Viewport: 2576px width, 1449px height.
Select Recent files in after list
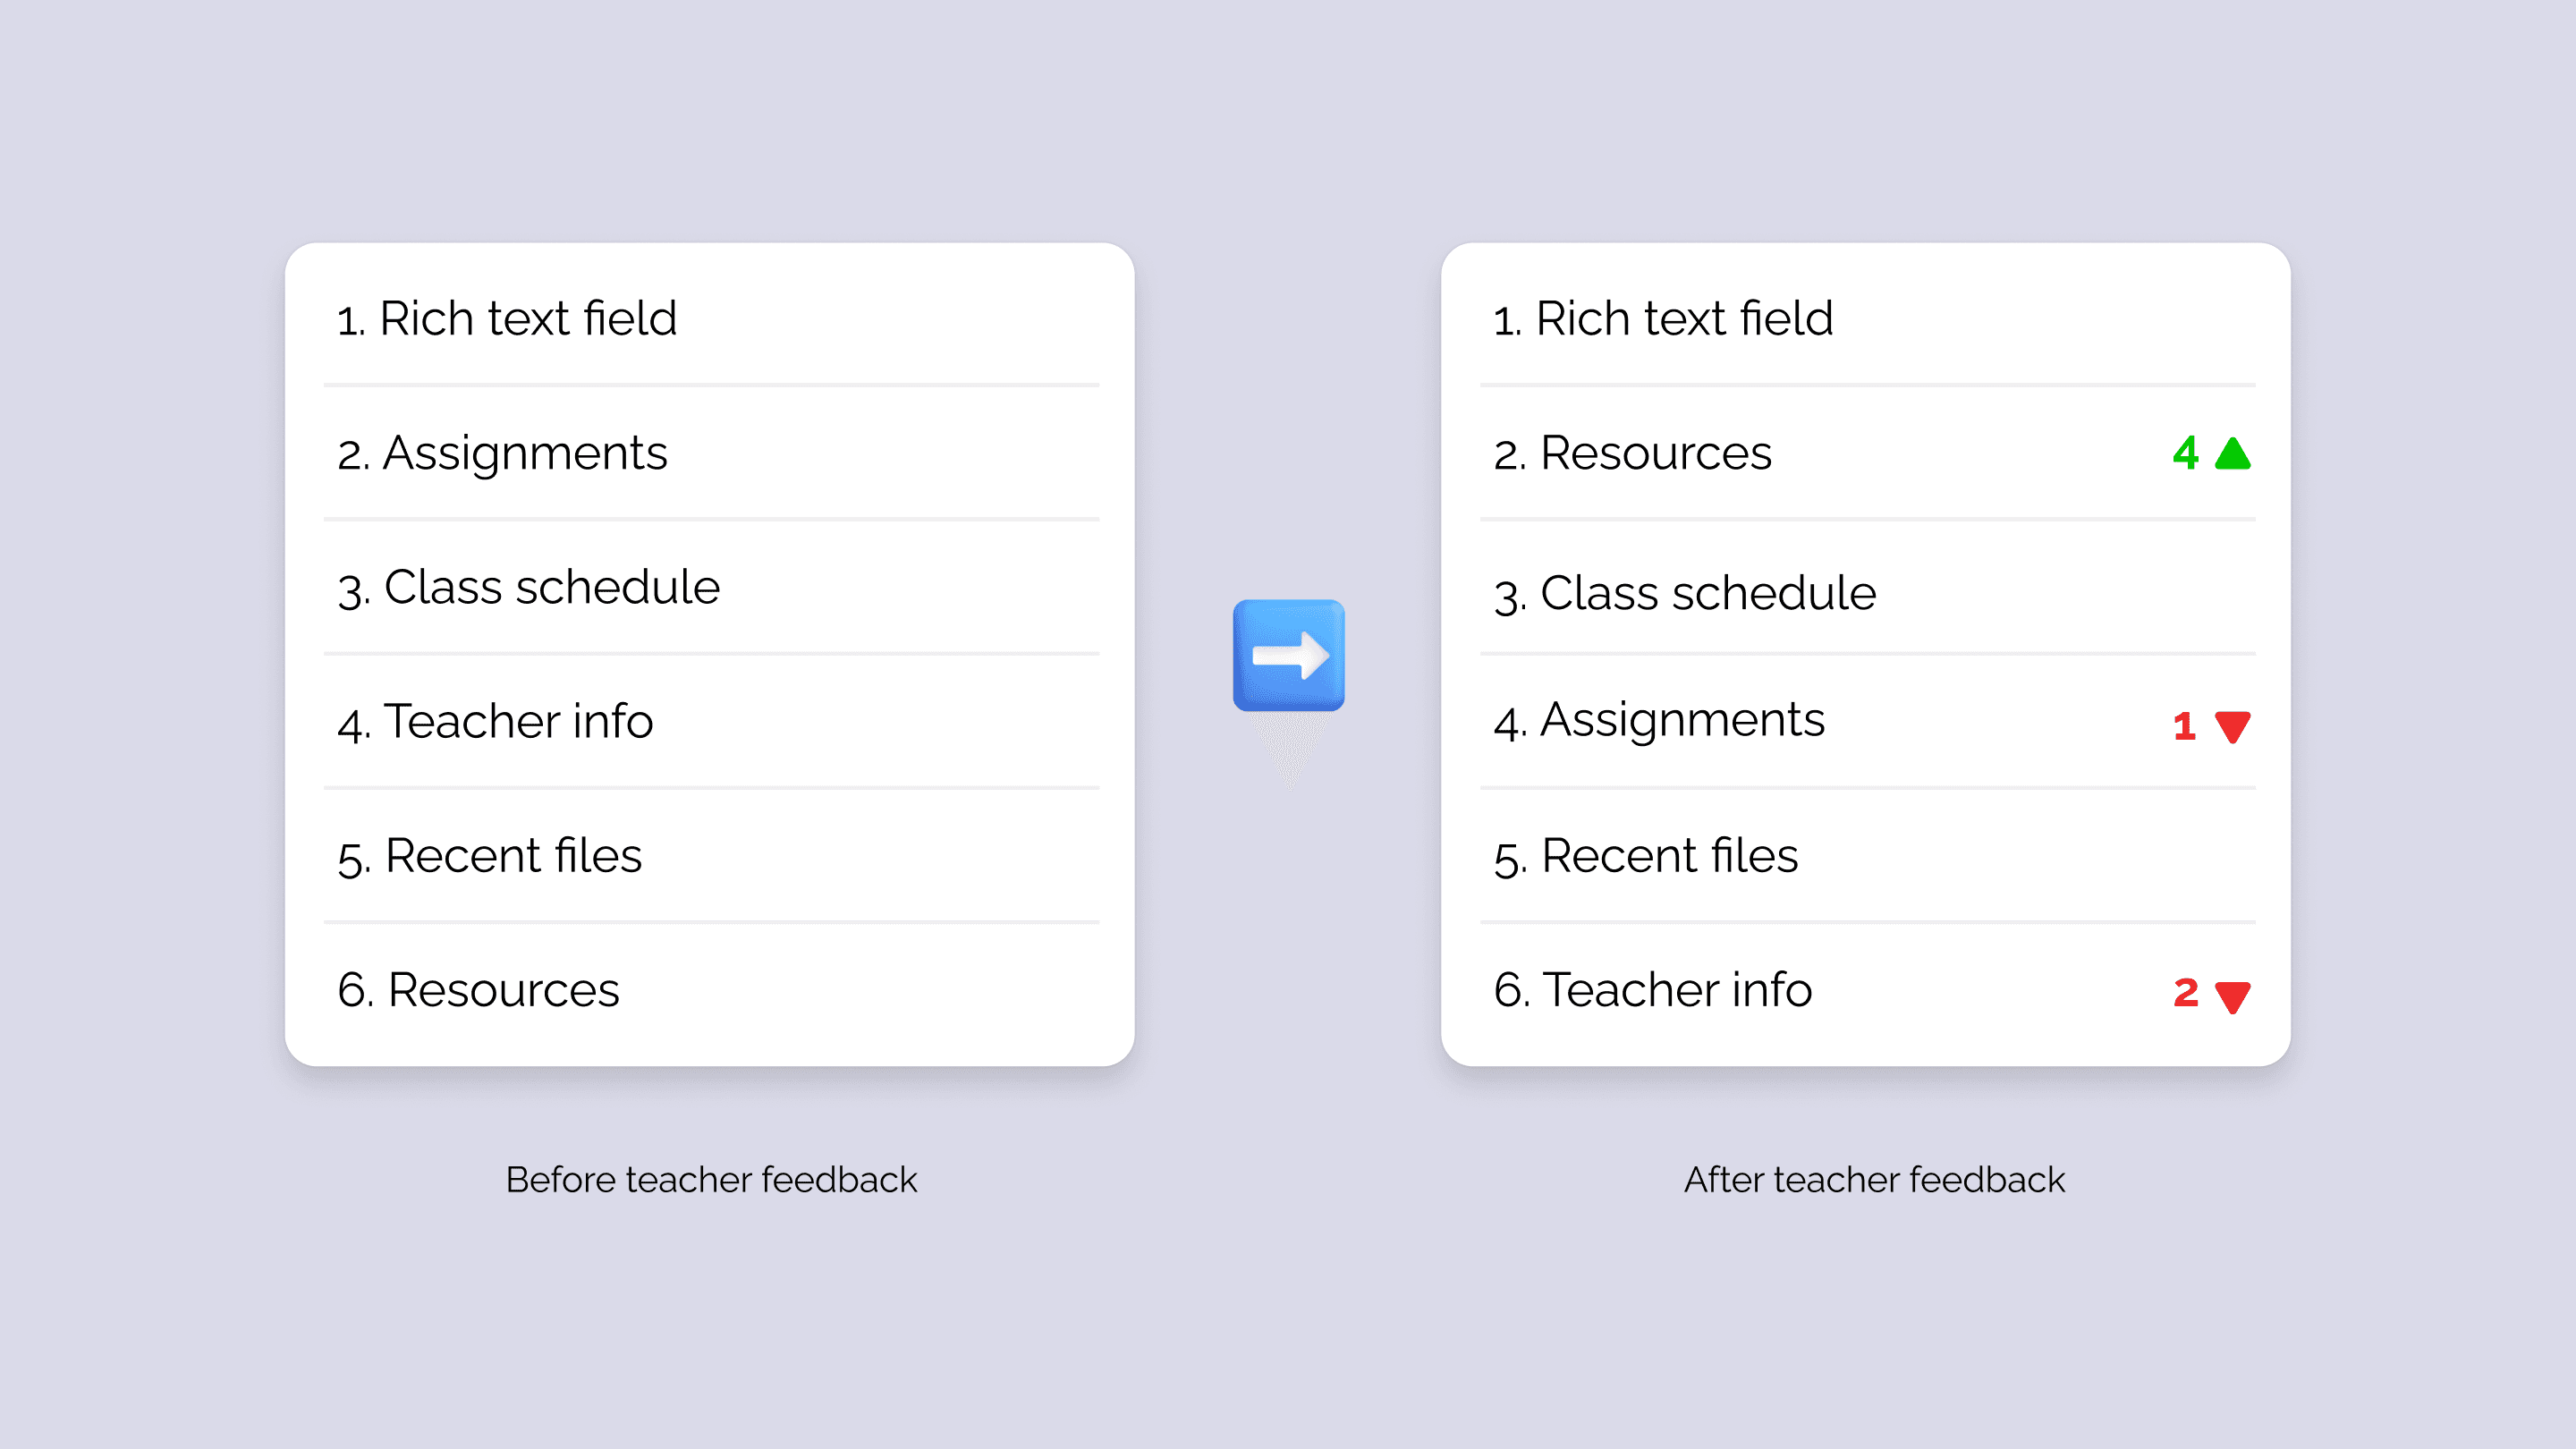point(1646,856)
